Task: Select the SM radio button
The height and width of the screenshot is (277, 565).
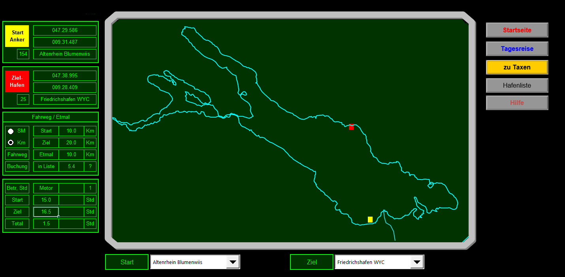Action: pyautogui.click(x=11, y=131)
